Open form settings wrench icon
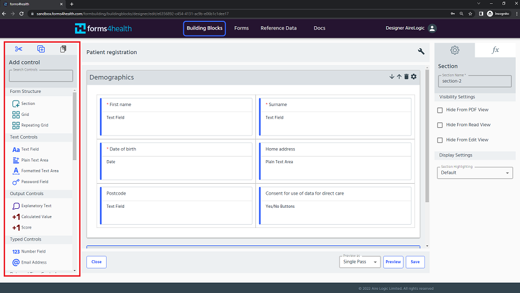The image size is (520, 293). (x=421, y=51)
